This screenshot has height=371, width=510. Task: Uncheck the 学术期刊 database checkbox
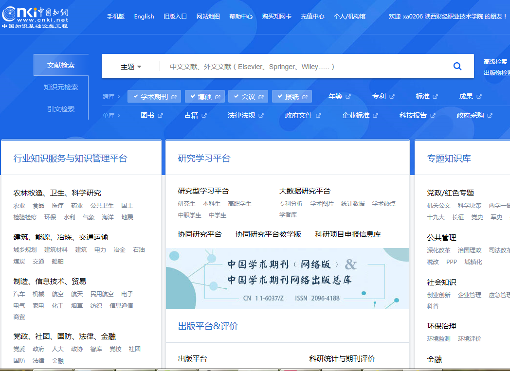[x=135, y=97]
